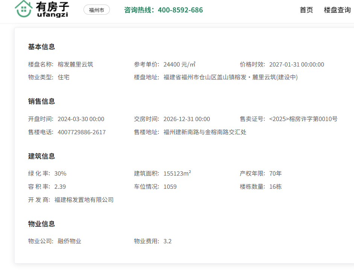Image resolution: width=354 pixels, height=276 pixels.
Task: Click the 有房子 ufangzi logo text
Action: coord(53,9)
